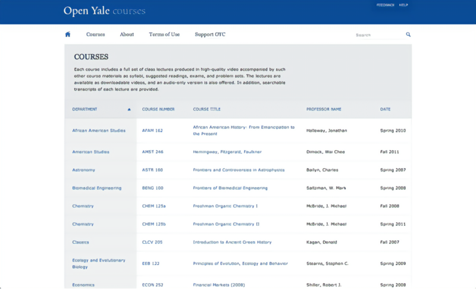Open course number CHEM 125b
This screenshot has height=290, width=476.
click(x=154, y=224)
